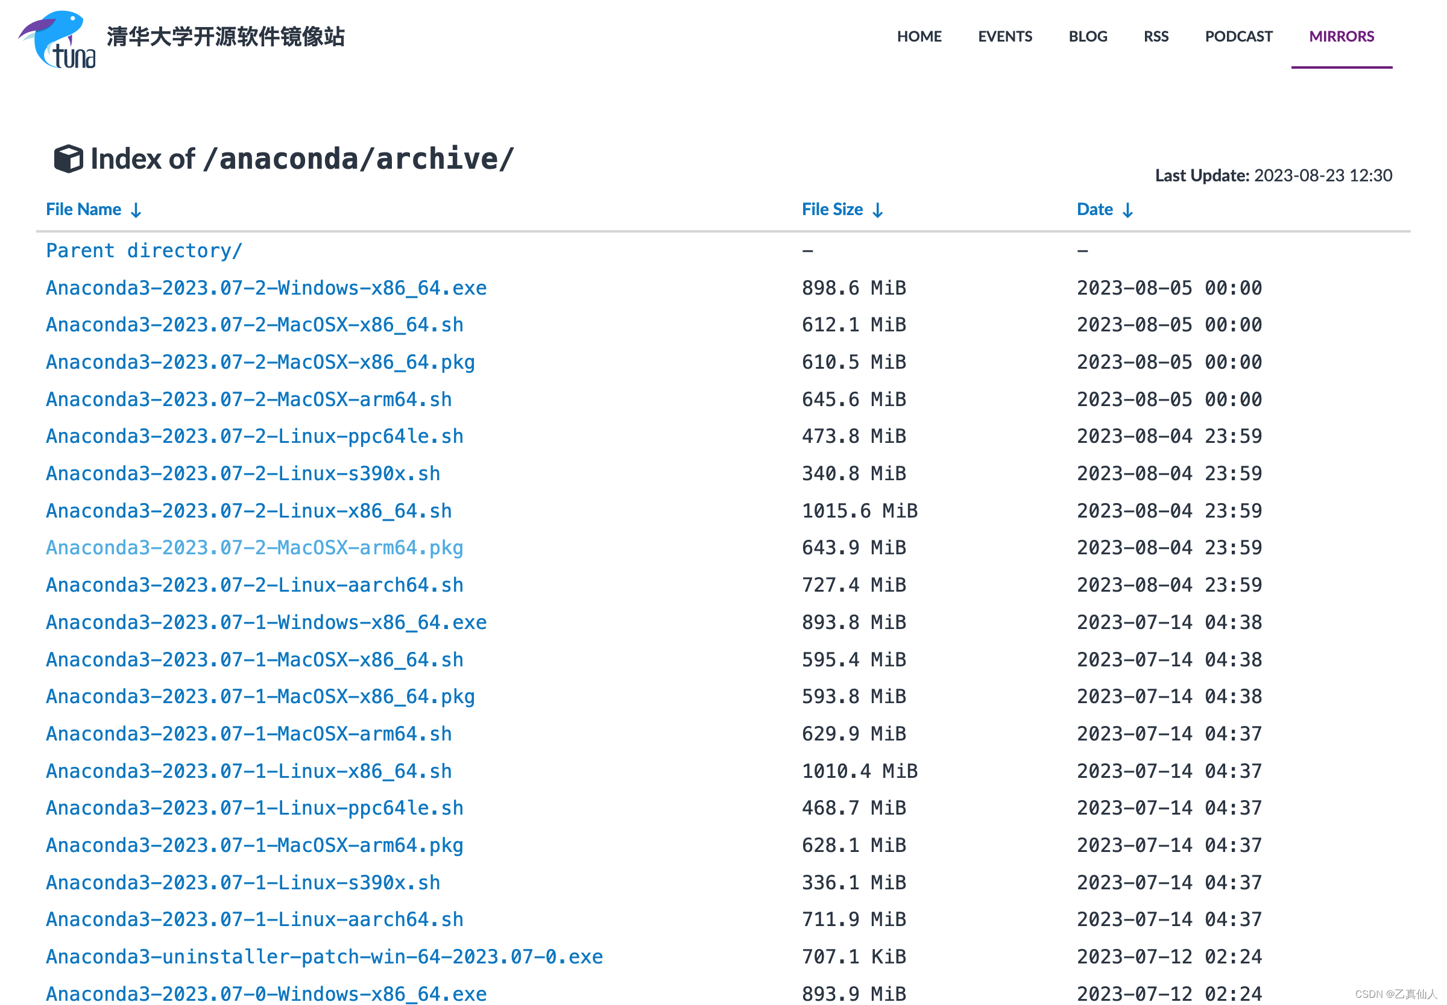The width and height of the screenshot is (1447, 1005).
Task: Download Anaconda3-2023.07-2-Linux-x86_64.sh
Action: (249, 511)
